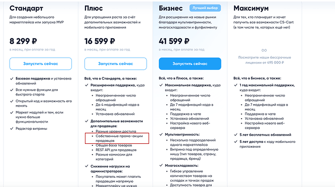This screenshot has width=335, height=187.
Task: Click the Максимум plan heading
Action: point(251,8)
